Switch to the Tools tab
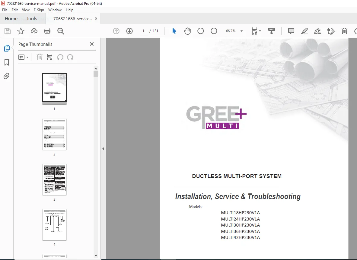 click(x=32, y=19)
